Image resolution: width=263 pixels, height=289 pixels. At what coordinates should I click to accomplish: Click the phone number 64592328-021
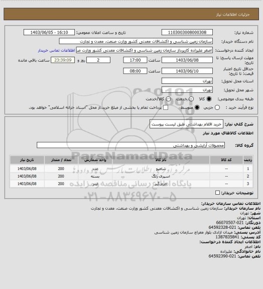tap(222, 227)
